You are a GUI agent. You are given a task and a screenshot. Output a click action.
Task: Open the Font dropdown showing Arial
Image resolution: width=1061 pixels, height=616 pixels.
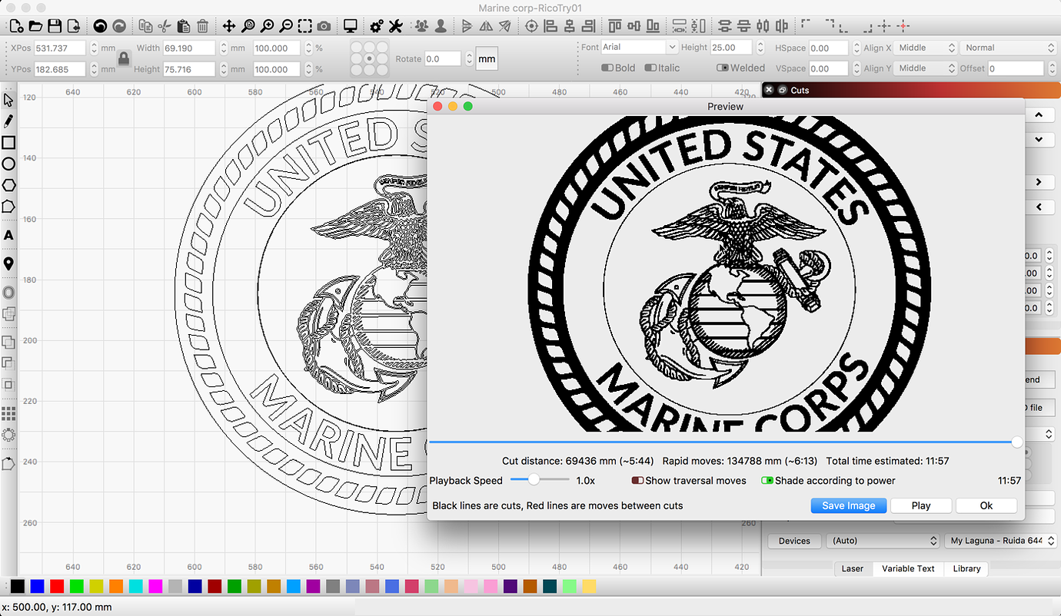638,48
